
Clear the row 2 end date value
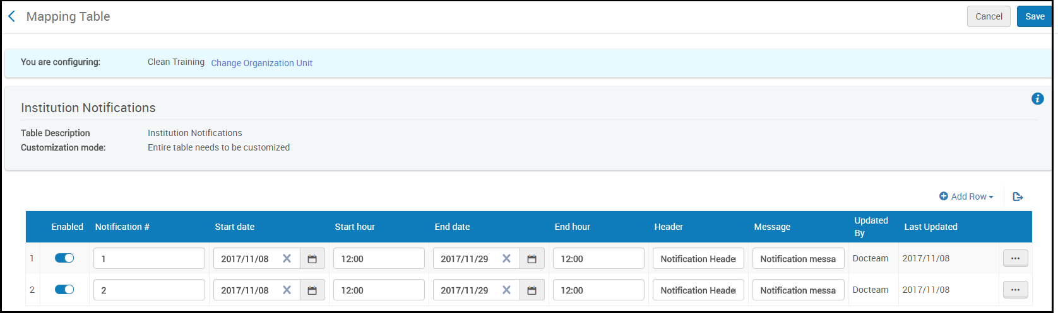(x=506, y=290)
